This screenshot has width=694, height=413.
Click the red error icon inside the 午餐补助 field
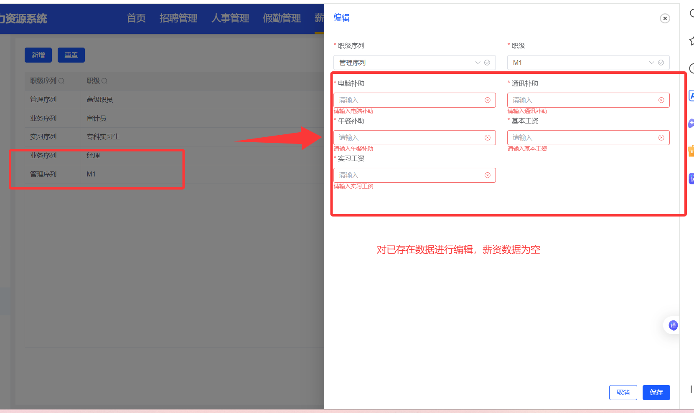[487, 138]
